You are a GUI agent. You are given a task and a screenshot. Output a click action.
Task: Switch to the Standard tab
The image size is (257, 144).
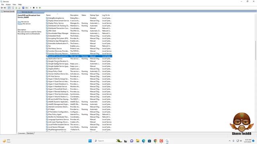coord(30,133)
